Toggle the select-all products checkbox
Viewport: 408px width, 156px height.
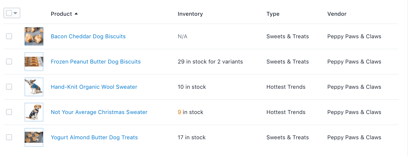point(9,13)
